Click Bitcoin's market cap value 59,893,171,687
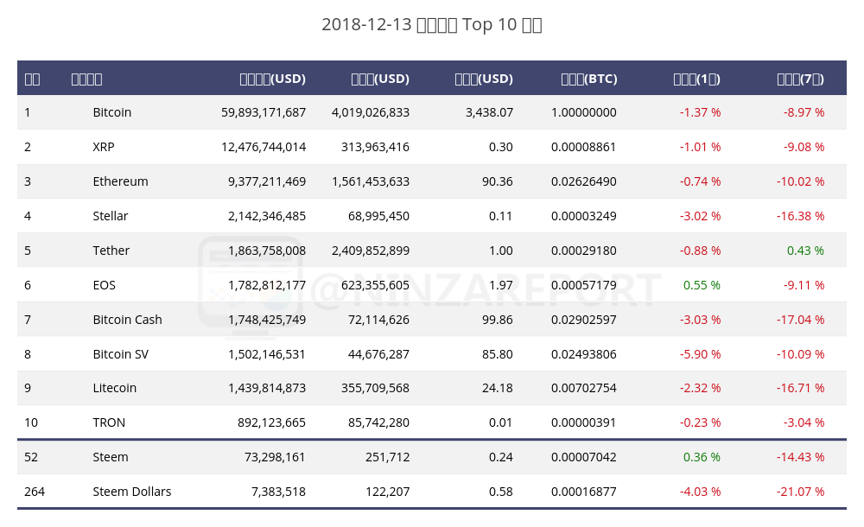 264,112
